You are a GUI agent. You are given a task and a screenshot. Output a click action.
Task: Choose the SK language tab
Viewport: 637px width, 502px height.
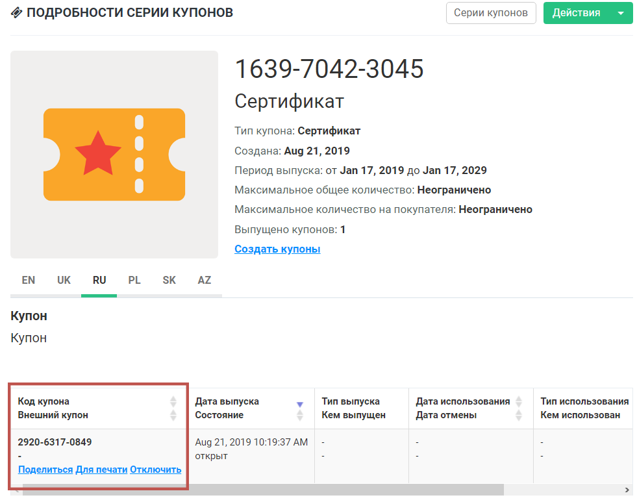(x=169, y=281)
